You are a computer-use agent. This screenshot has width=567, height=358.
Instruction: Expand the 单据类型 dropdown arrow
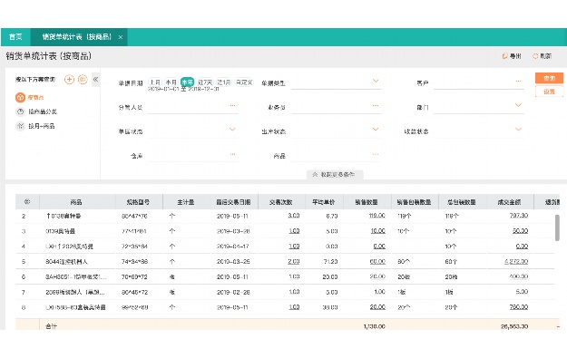376,82
